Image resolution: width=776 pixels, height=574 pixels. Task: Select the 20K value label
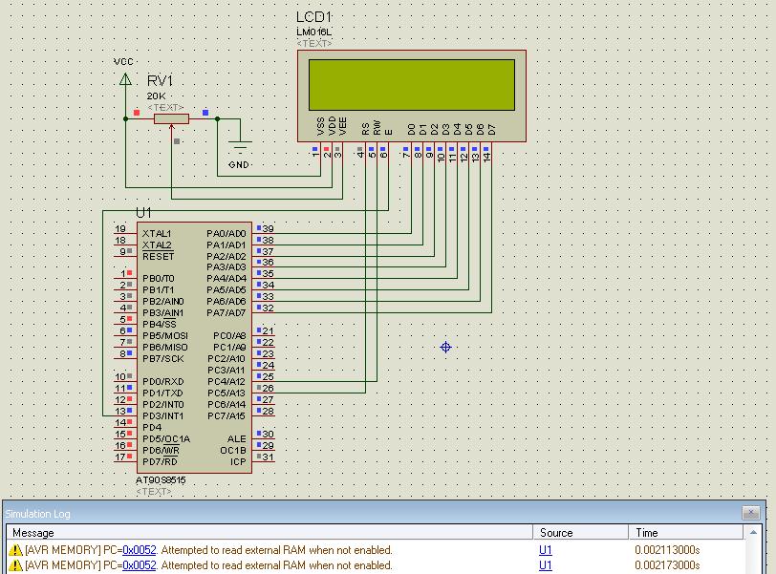click(157, 96)
